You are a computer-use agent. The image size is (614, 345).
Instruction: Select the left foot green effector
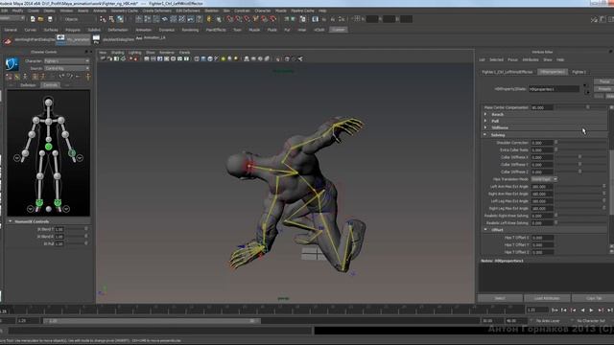pos(58,202)
